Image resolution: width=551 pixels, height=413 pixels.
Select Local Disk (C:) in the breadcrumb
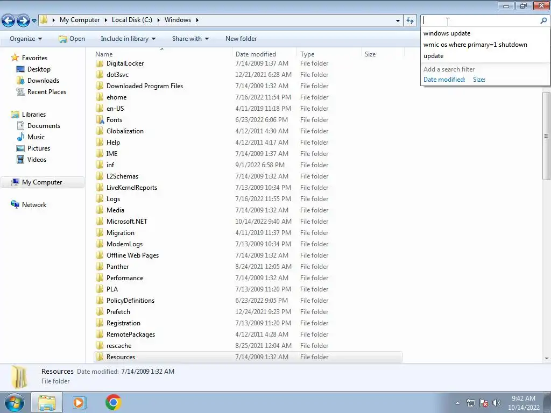[132, 20]
